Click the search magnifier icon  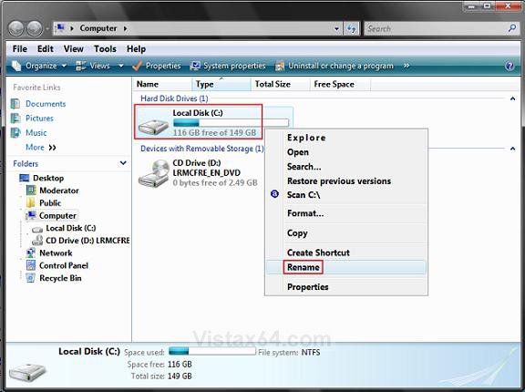point(512,28)
